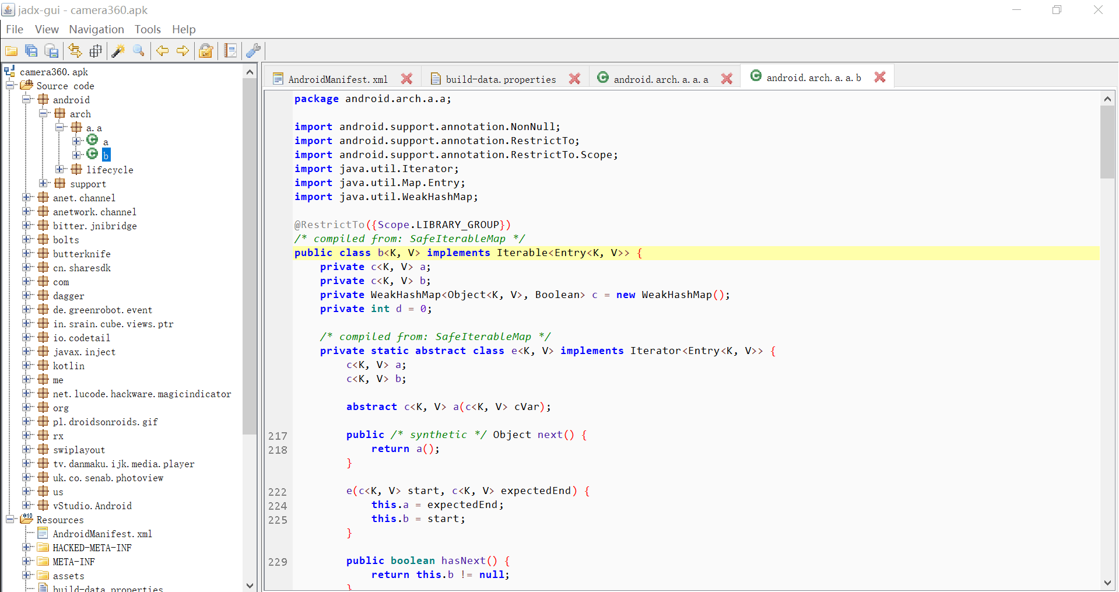This screenshot has width=1119, height=592.
Task: Select highlighted class b in tree
Action: (106, 155)
